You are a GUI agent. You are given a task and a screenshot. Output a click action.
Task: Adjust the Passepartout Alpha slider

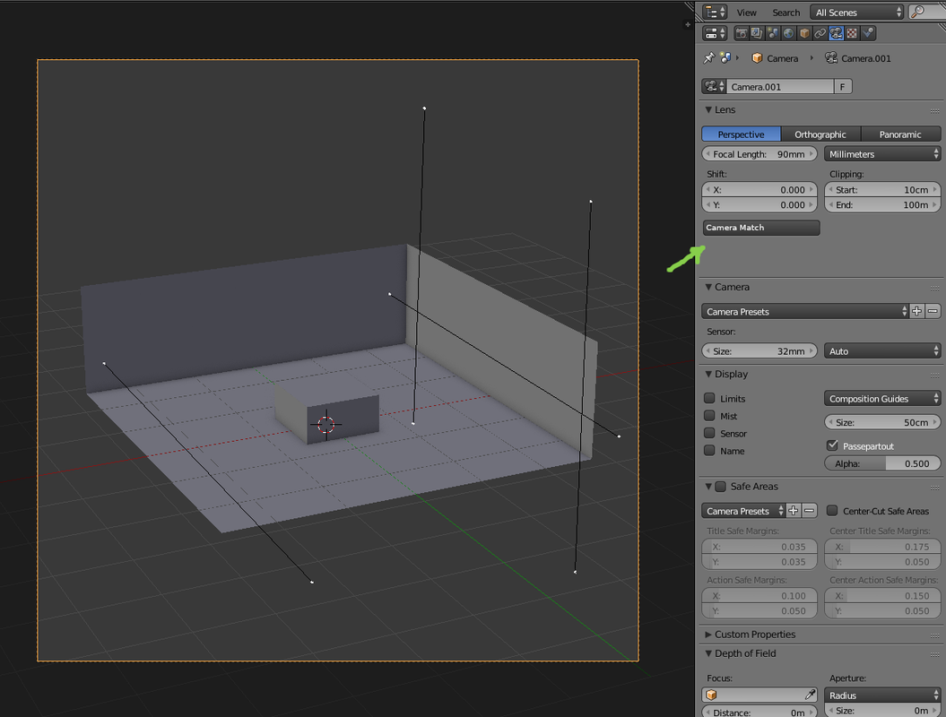pos(881,463)
